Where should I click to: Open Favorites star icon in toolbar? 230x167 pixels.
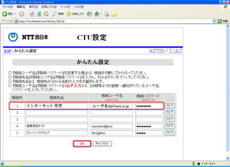coord(69,14)
